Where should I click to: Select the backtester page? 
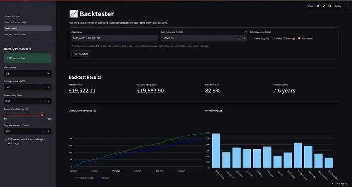pos(28,28)
